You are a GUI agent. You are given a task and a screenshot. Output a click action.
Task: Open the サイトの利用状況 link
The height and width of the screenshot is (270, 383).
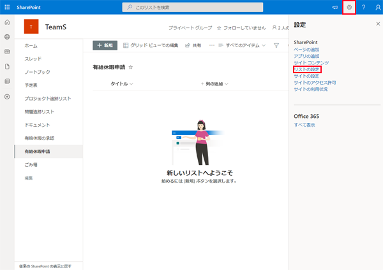(x=311, y=89)
